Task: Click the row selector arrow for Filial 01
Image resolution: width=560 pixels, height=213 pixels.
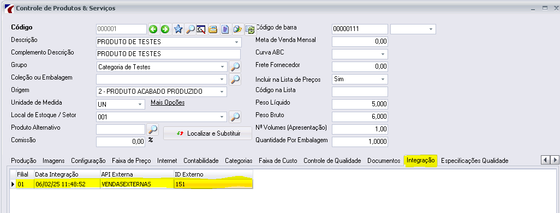Action: tap(13, 184)
